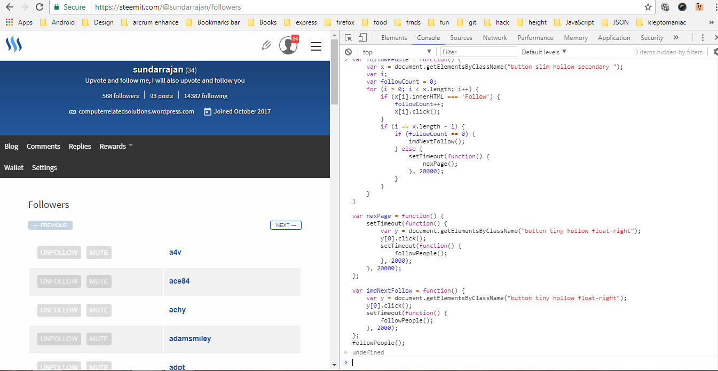Viewport: 718px width, 371px height.
Task: Open the Android bookmark folder
Action: point(57,22)
